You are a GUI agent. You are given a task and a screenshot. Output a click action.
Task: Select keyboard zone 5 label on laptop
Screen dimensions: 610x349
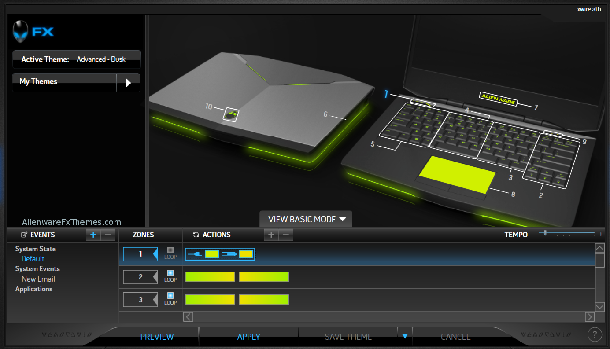point(373,144)
